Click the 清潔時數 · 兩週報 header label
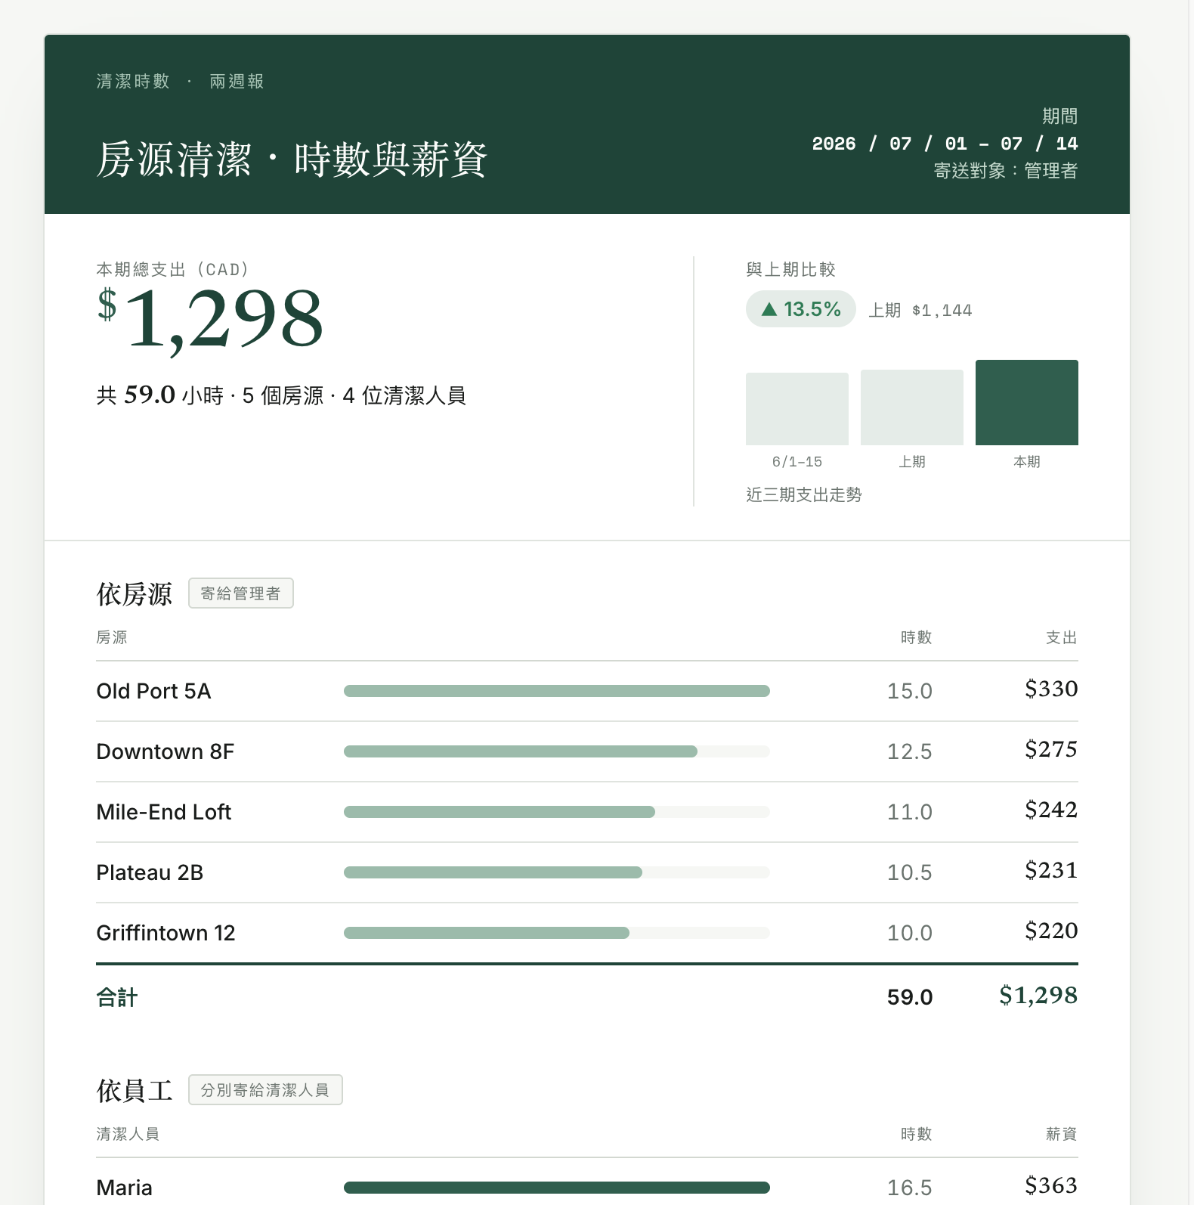Screen dimensions: 1194x1205 point(180,81)
